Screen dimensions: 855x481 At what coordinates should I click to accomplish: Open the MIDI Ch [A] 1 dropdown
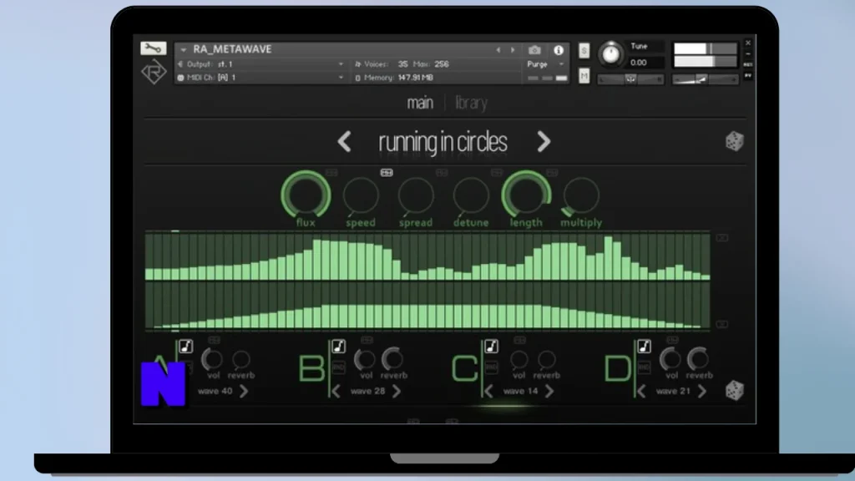click(261, 78)
